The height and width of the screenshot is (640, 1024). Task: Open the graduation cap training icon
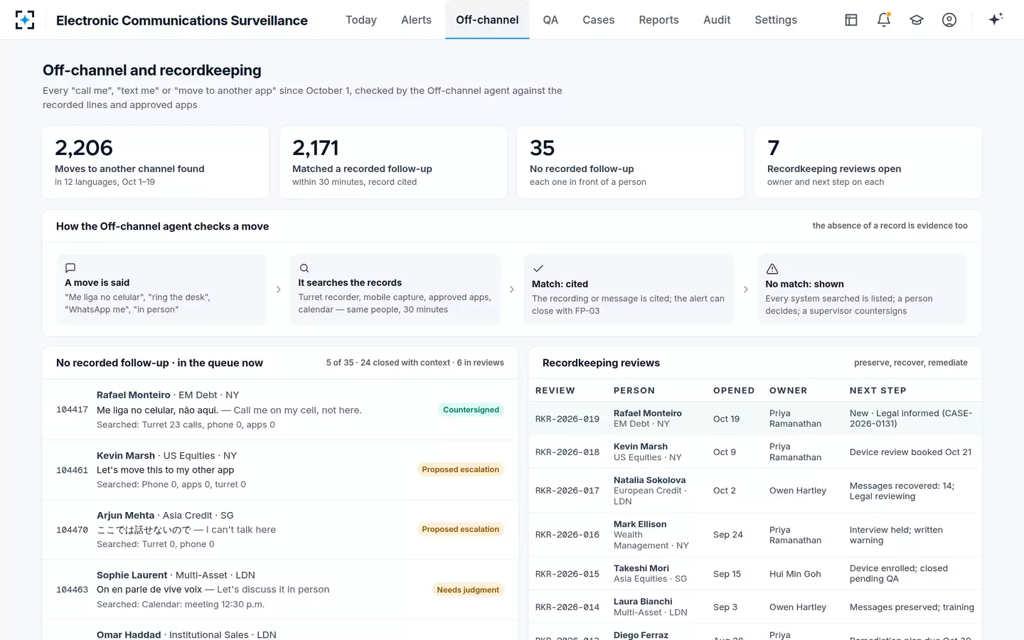click(917, 20)
